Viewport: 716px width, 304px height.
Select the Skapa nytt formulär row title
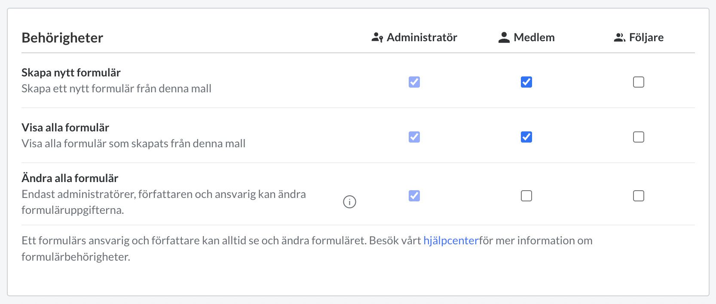[x=71, y=73]
